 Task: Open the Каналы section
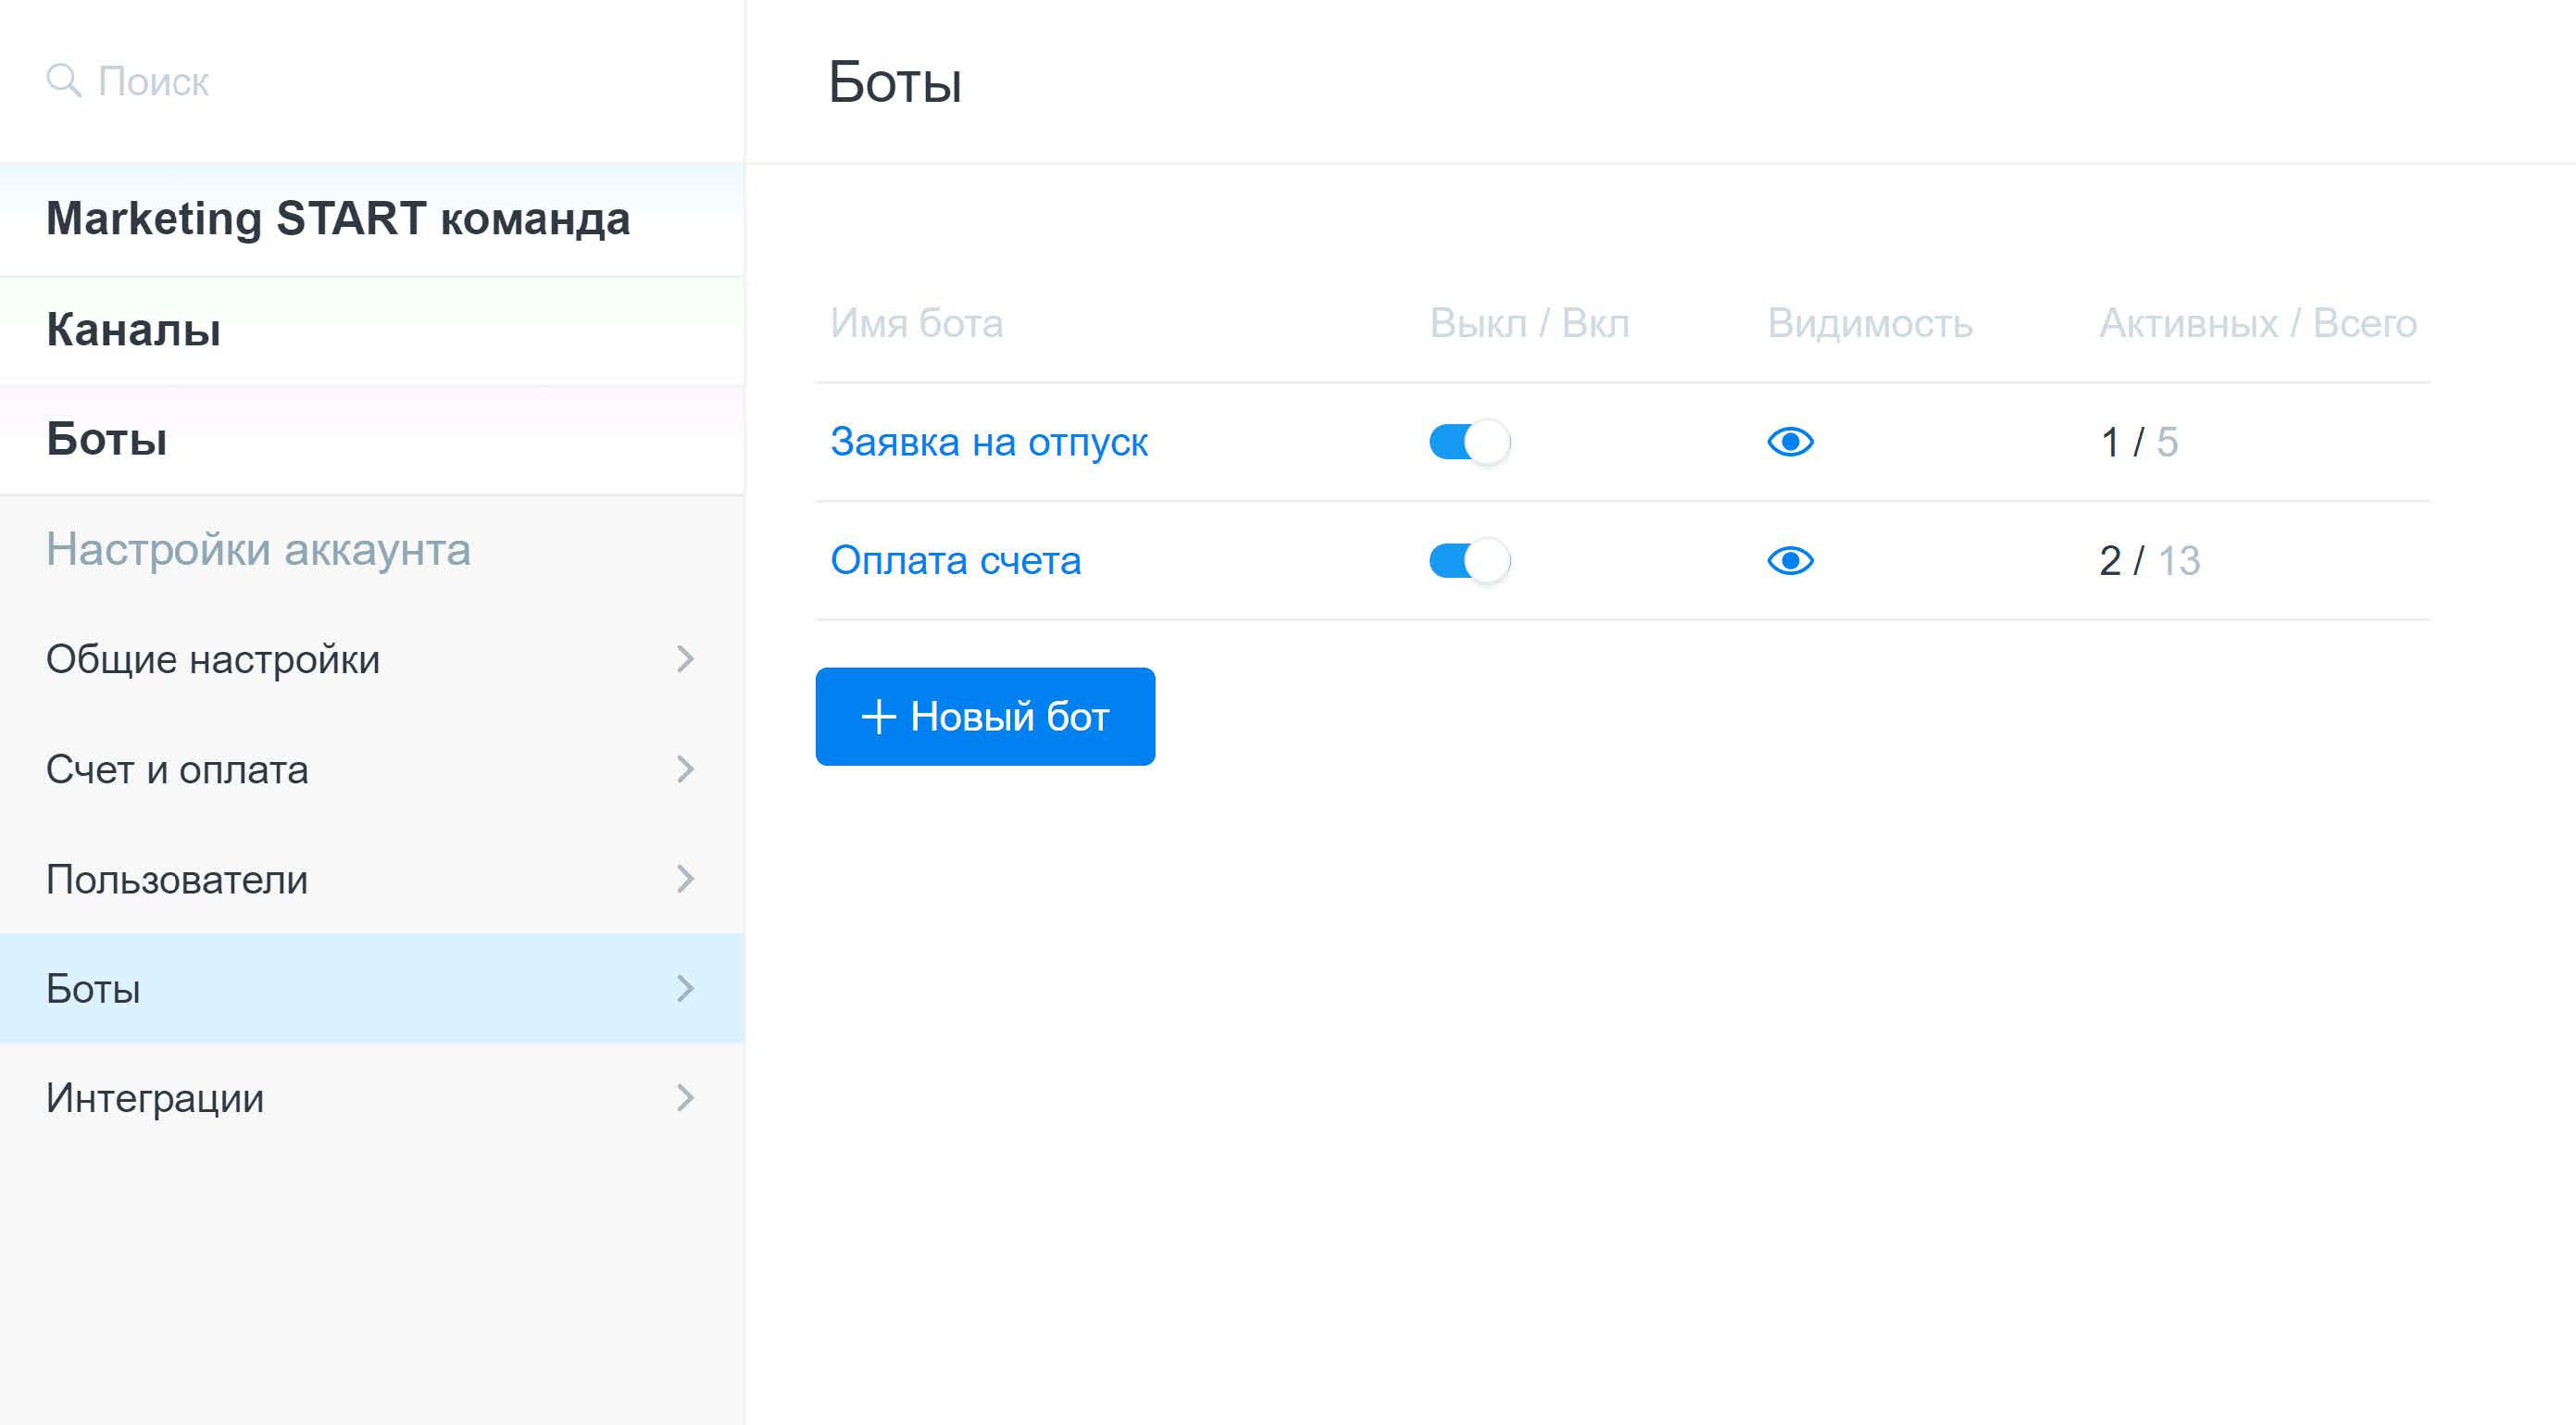(134, 329)
